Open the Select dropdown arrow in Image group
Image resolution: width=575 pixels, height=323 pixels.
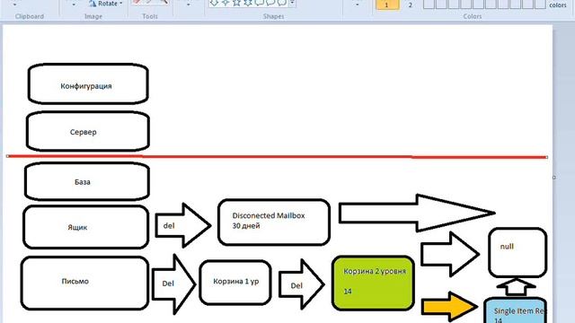pyautogui.click(x=74, y=4)
